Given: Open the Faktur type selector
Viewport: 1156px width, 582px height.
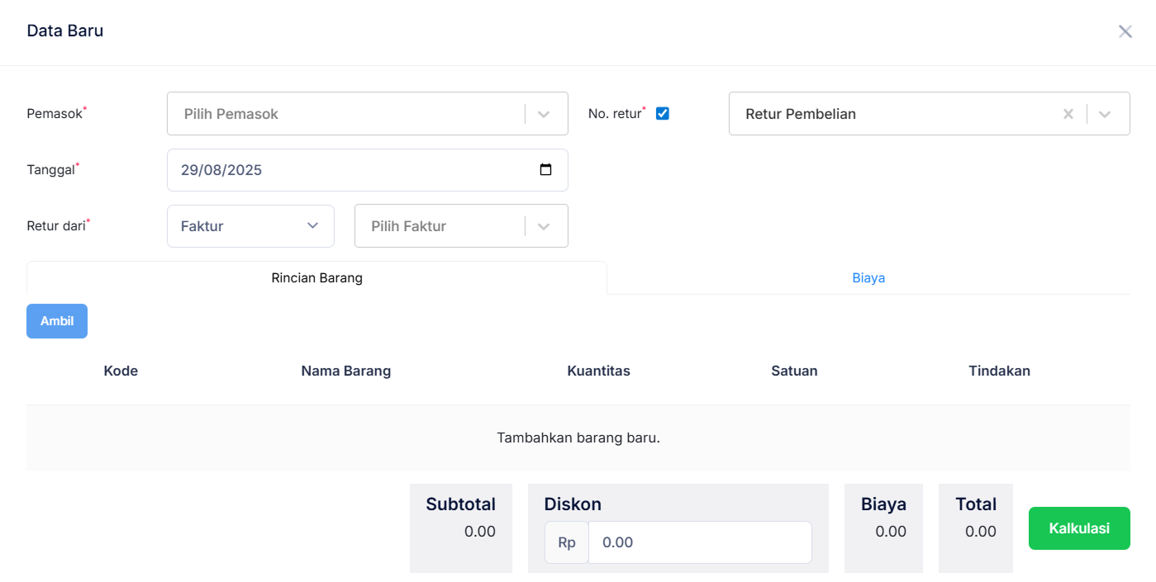Looking at the screenshot, I should 250,226.
